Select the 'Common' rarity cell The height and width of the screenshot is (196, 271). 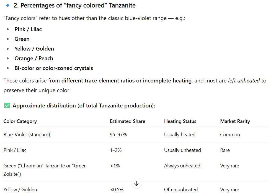point(230,135)
